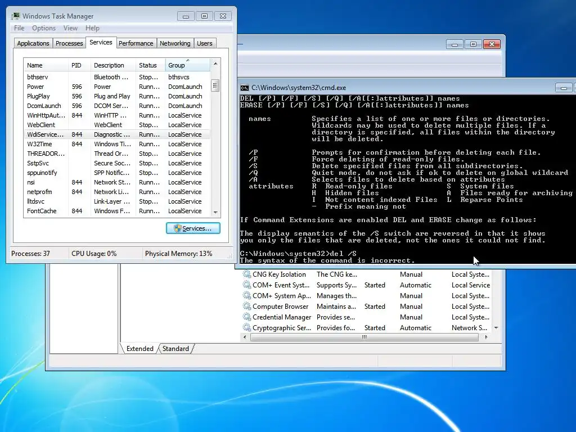The height and width of the screenshot is (432, 576).
Task: Click the COM+ Event System gear icon
Action: coord(247,285)
